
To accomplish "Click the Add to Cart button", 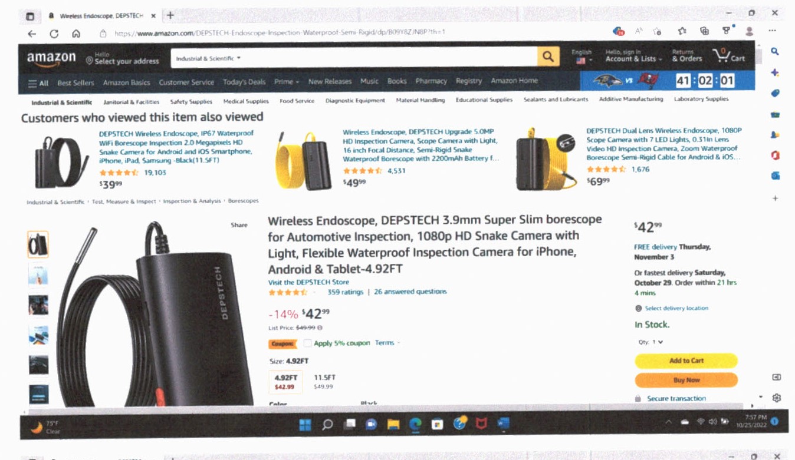I will (686, 360).
